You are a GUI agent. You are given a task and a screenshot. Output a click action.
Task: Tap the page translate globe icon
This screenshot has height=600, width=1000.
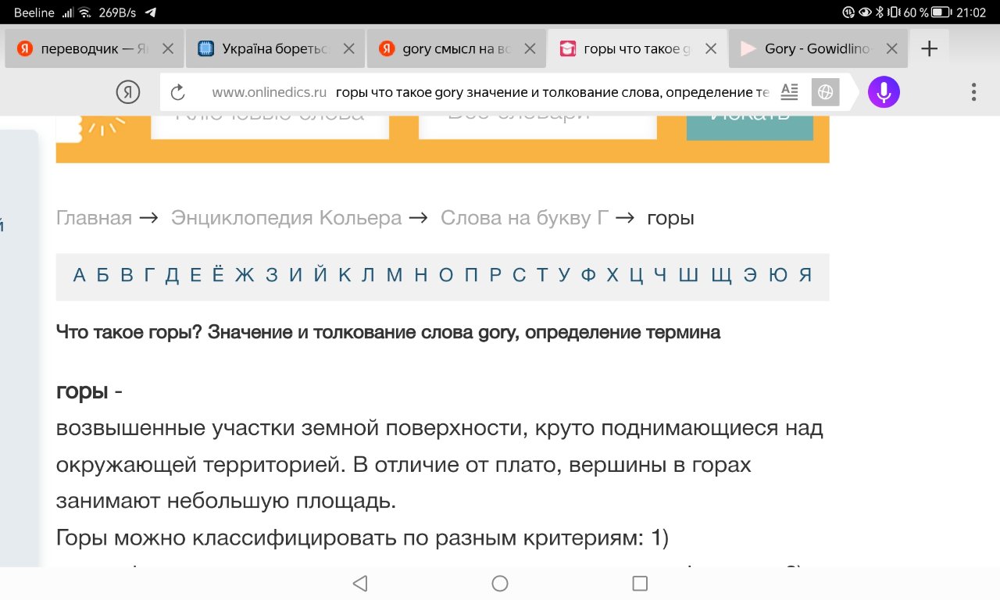click(x=825, y=92)
